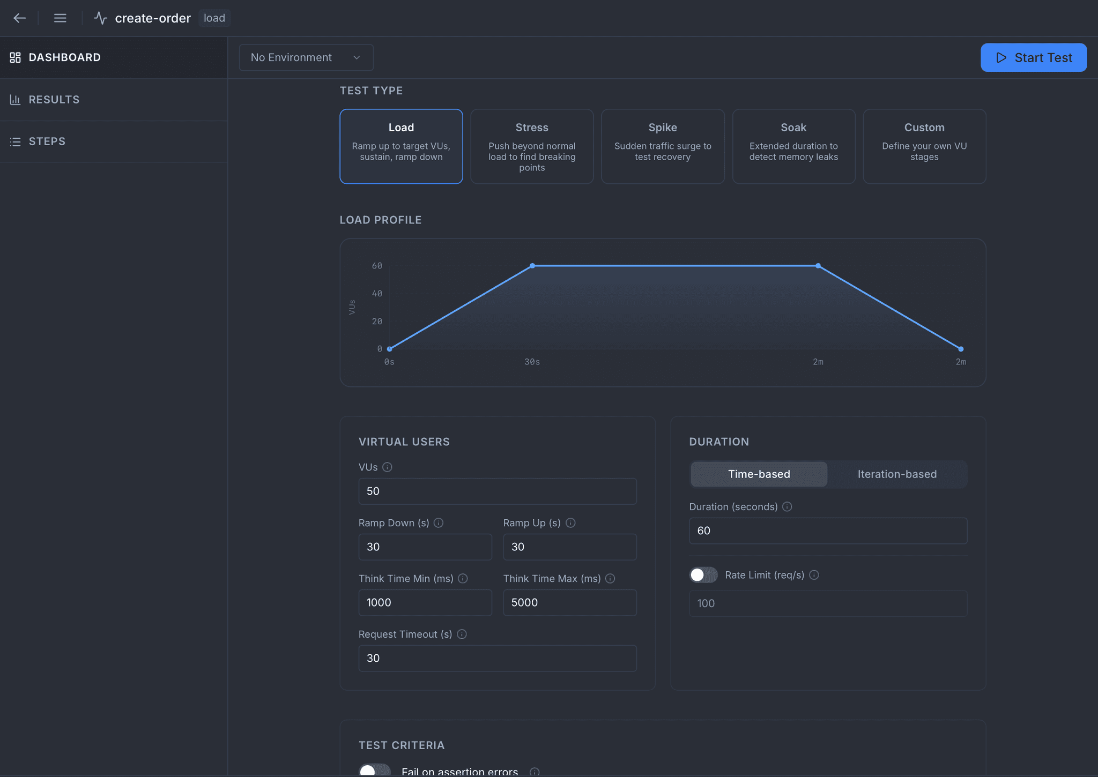Click the Think Time Min info icon
Image resolution: width=1098 pixels, height=777 pixels.
tap(463, 579)
